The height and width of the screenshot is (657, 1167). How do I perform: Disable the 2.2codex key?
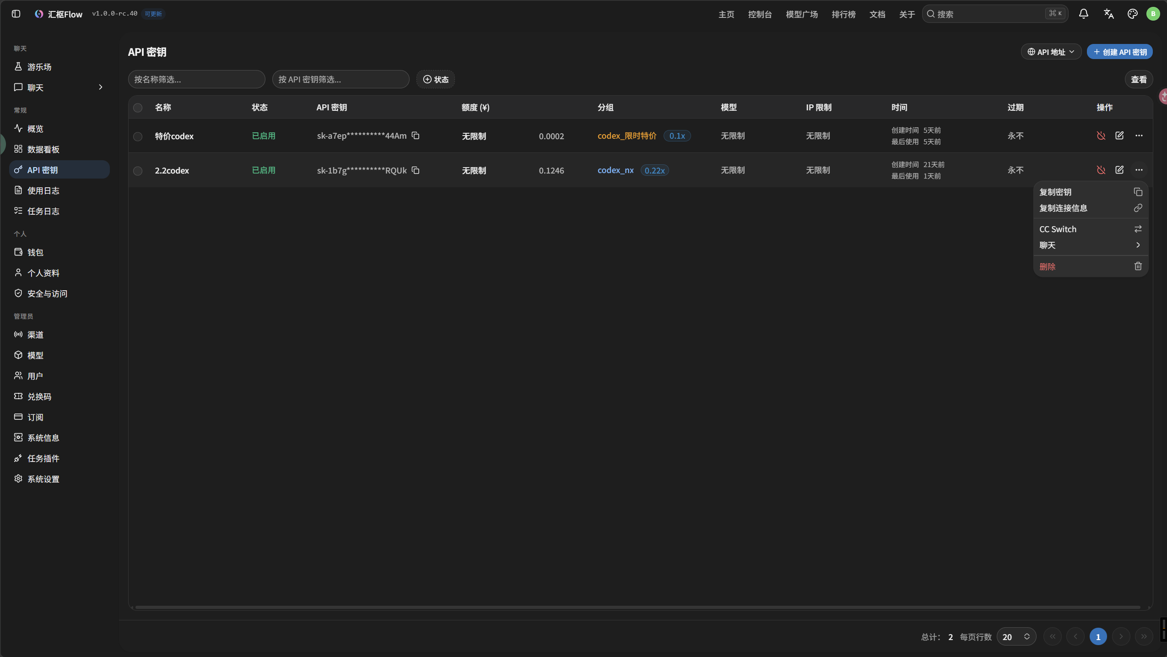pyautogui.click(x=1101, y=170)
